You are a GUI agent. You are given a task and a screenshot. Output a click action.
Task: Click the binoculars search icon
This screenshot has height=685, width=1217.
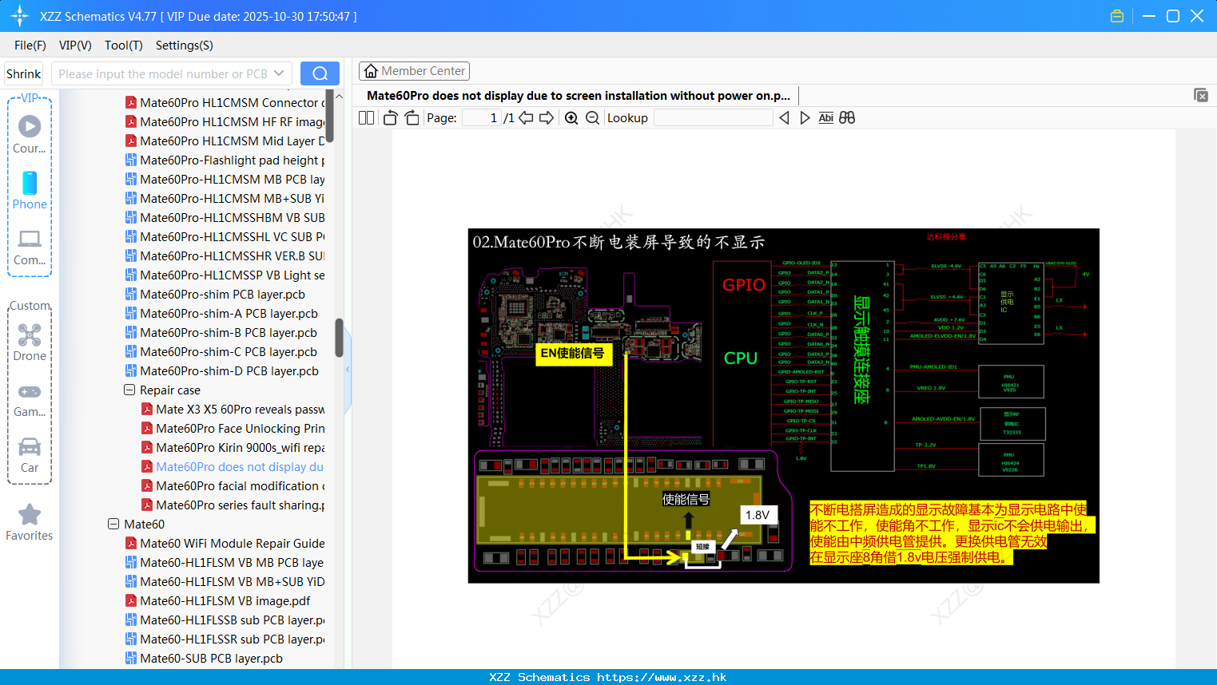click(847, 117)
